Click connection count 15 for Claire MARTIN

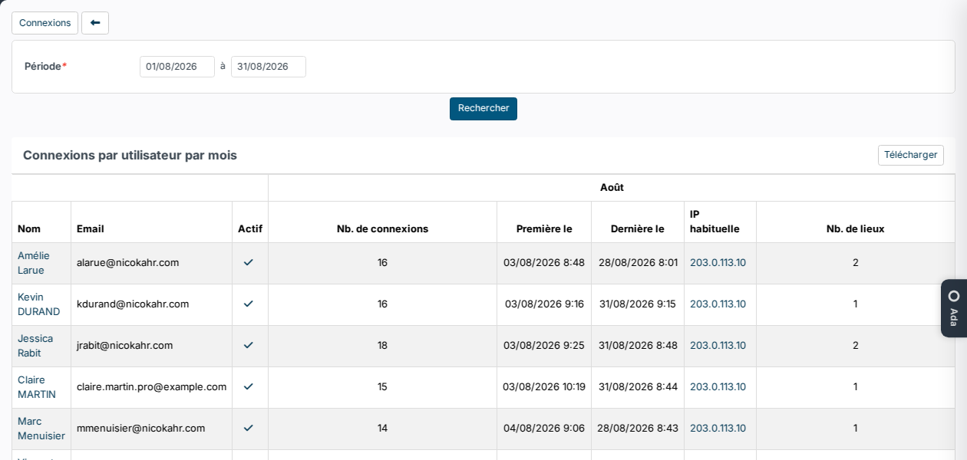[382, 386]
